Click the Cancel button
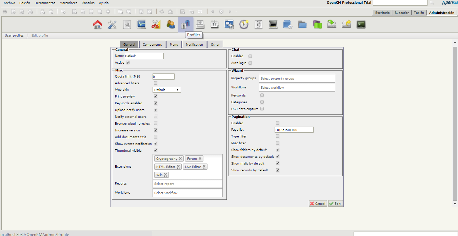 pyautogui.click(x=318, y=203)
